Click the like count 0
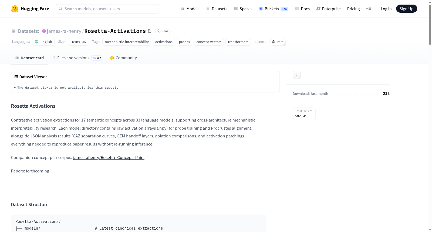432x232 pixels. (172, 31)
